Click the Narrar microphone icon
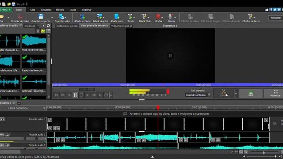This screenshot has width=283, height=159. click(x=170, y=17)
